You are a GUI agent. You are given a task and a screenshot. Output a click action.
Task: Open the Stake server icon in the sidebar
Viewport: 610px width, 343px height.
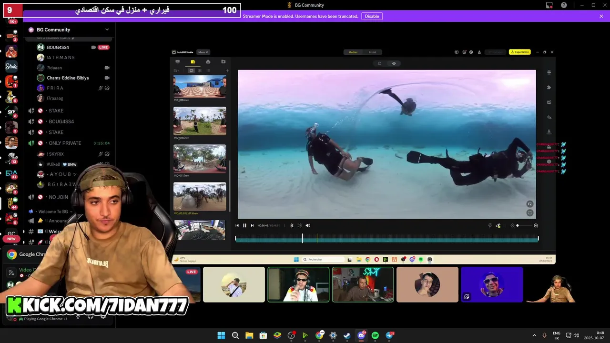coord(11,67)
